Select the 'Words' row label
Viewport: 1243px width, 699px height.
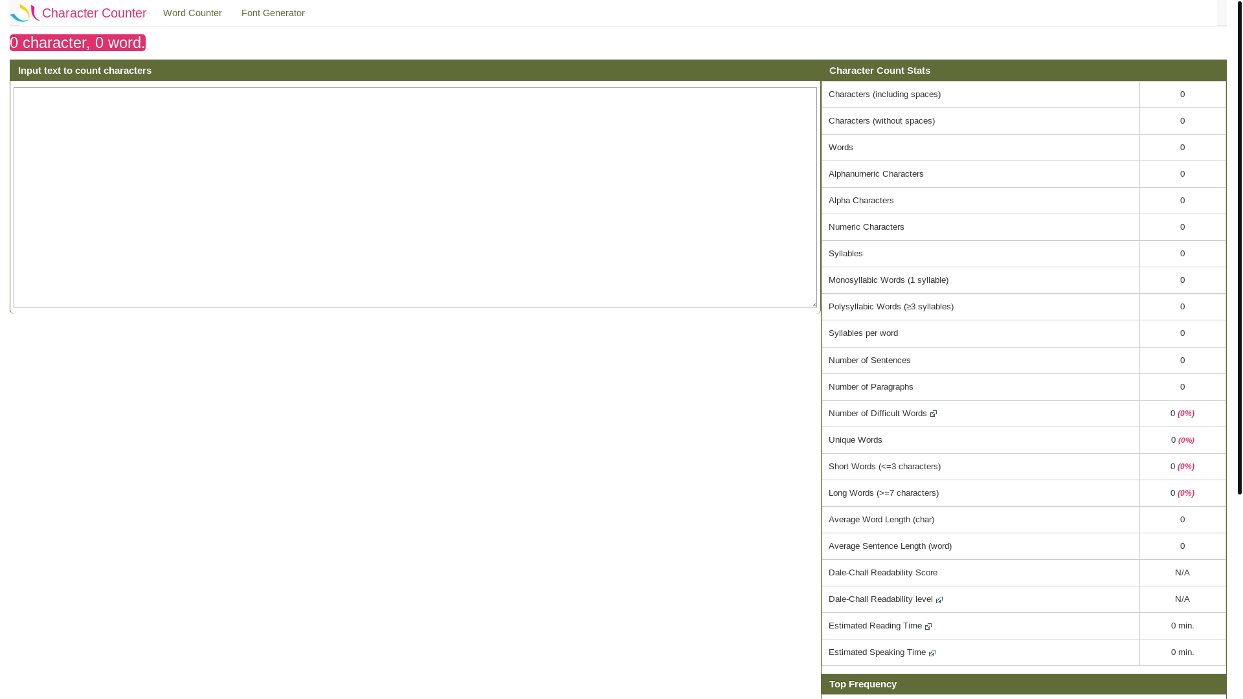(x=841, y=148)
